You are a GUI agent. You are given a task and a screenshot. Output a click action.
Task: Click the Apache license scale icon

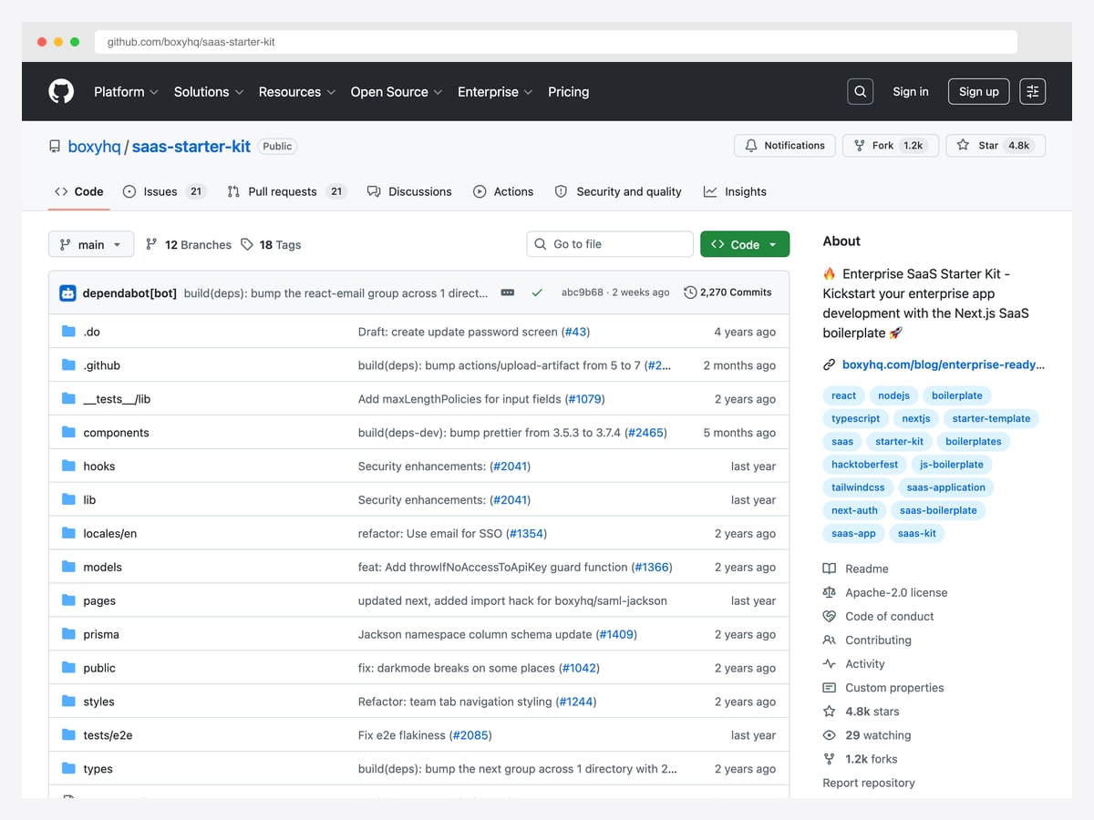click(x=829, y=592)
